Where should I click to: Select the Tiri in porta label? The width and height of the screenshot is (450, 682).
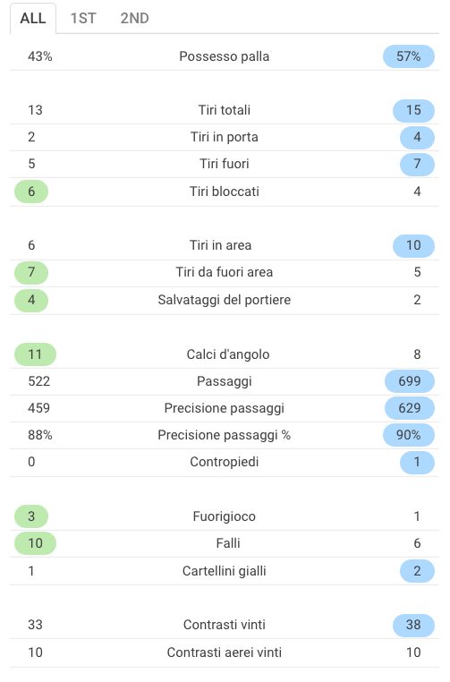225,137
